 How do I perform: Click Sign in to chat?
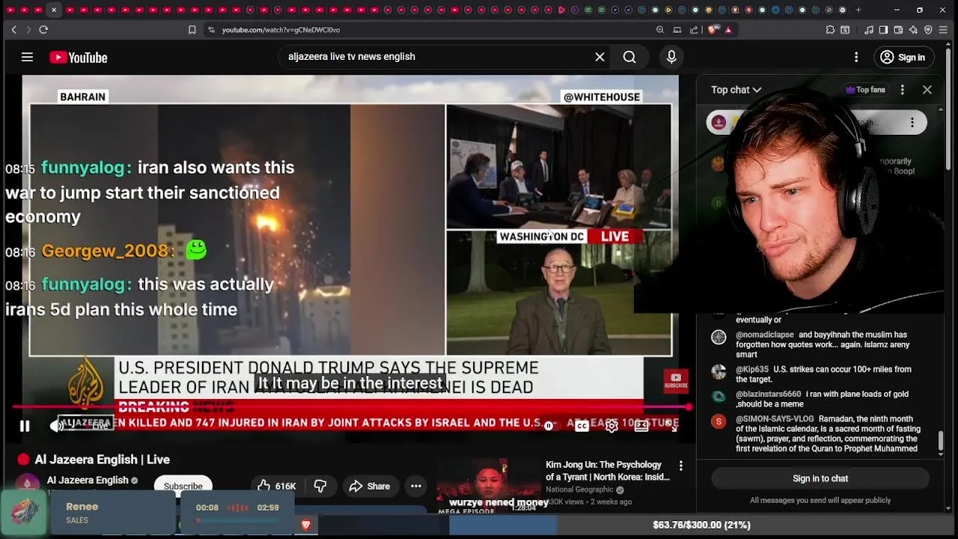[x=820, y=478]
